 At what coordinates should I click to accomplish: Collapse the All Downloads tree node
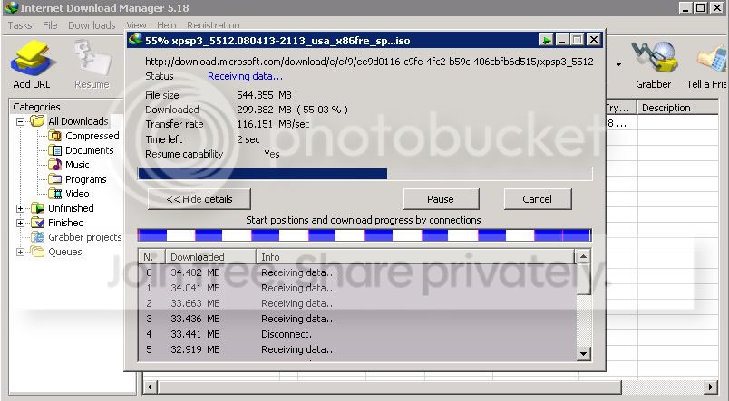tap(21, 121)
